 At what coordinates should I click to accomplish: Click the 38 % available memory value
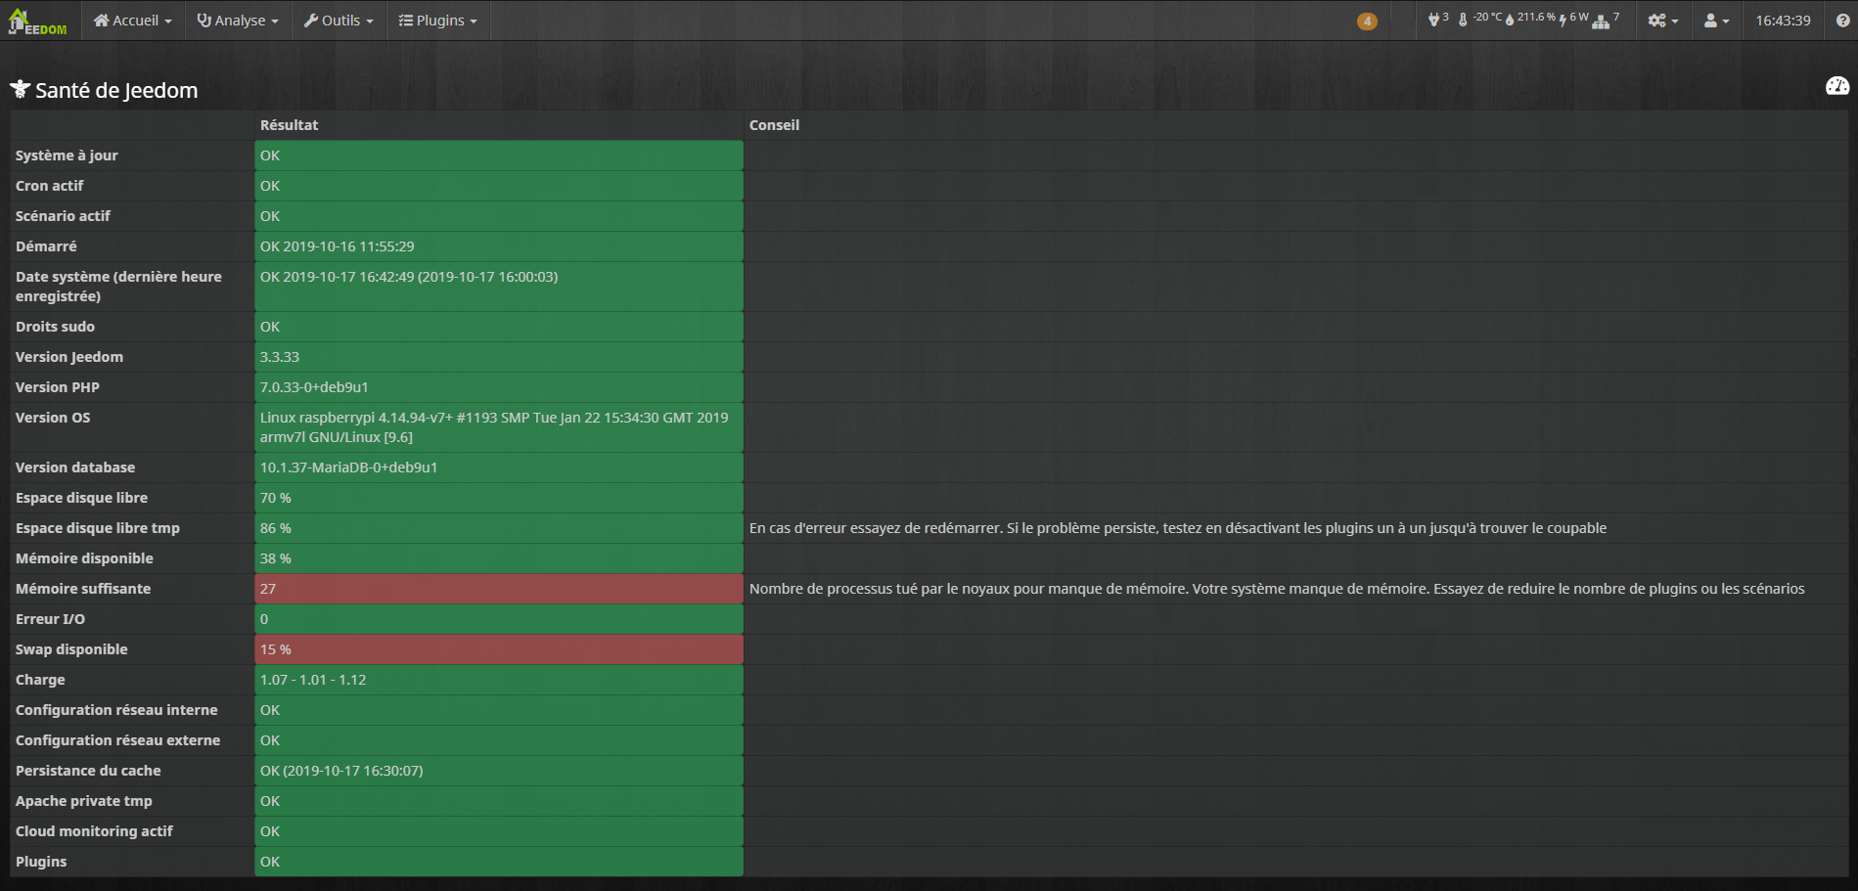[276, 558]
